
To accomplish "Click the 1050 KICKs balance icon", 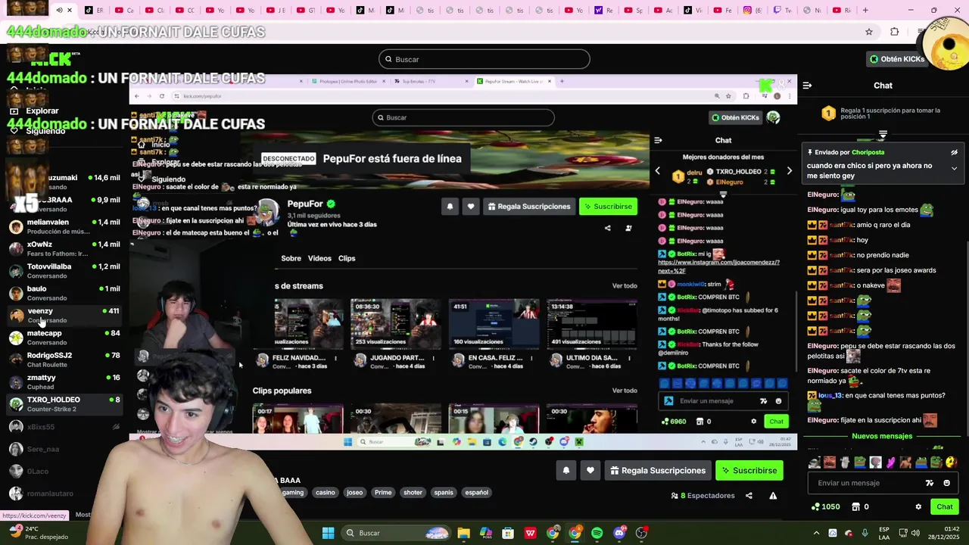I will tap(825, 507).
